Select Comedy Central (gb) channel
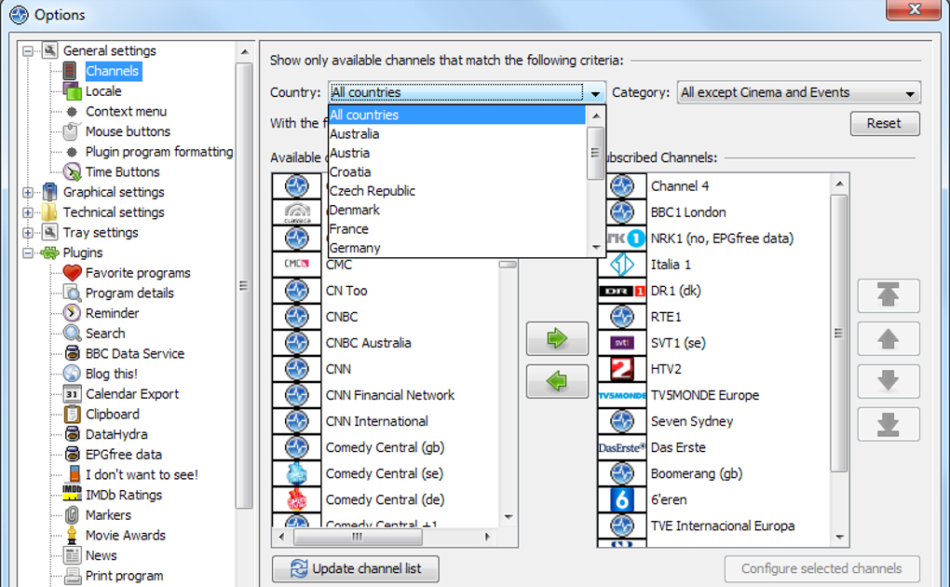This screenshot has height=587, width=950. [x=386, y=447]
